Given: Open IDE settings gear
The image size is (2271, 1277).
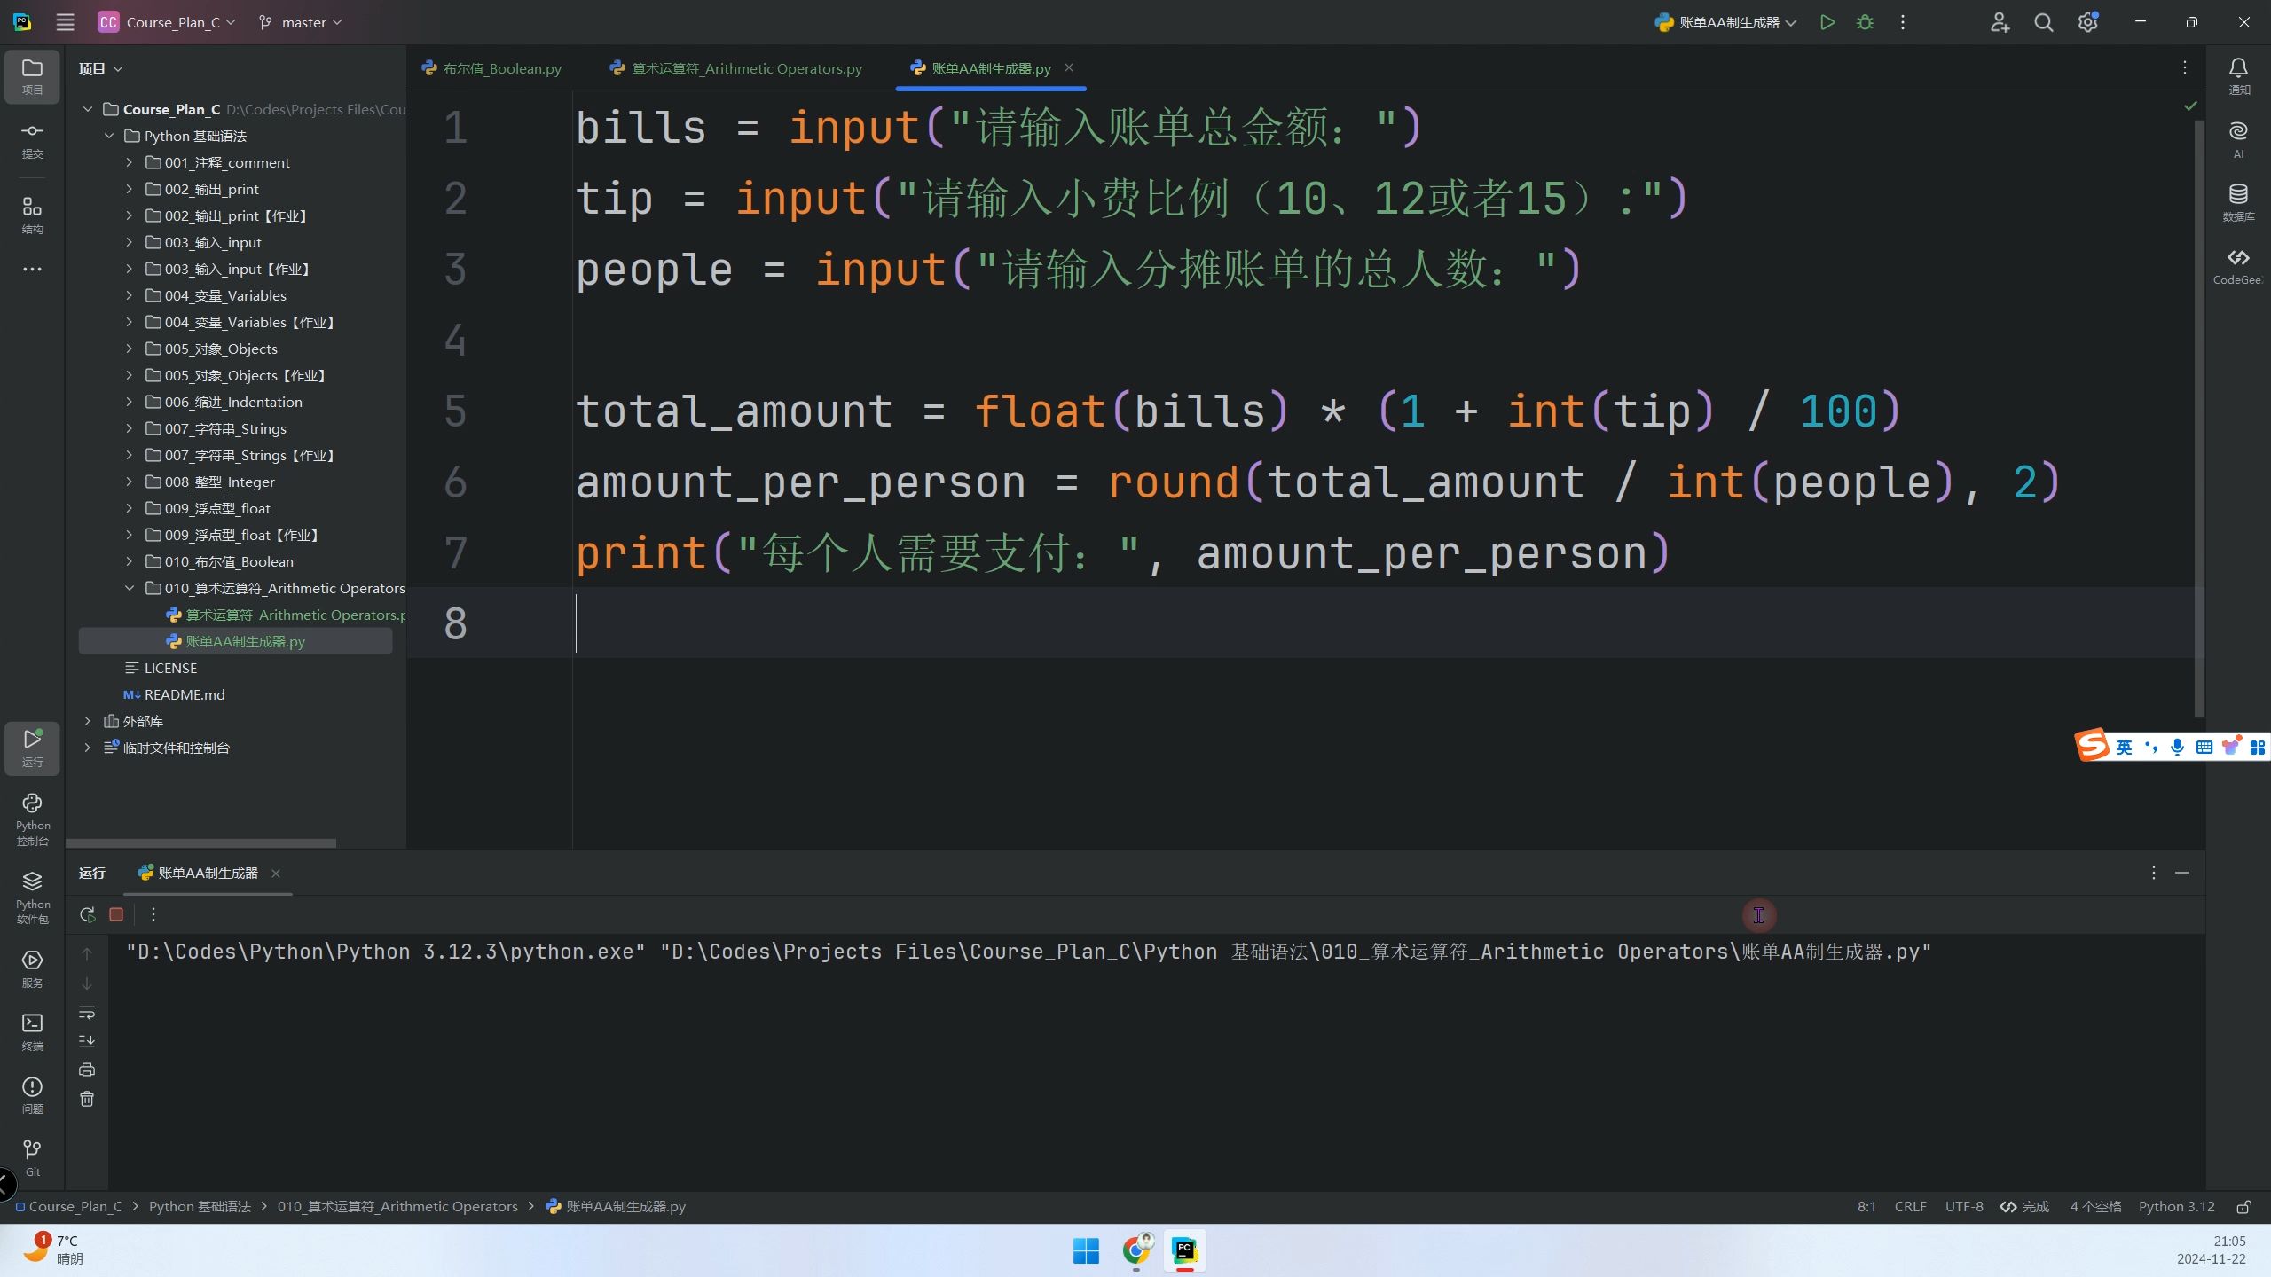Looking at the screenshot, I should tap(2087, 22).
